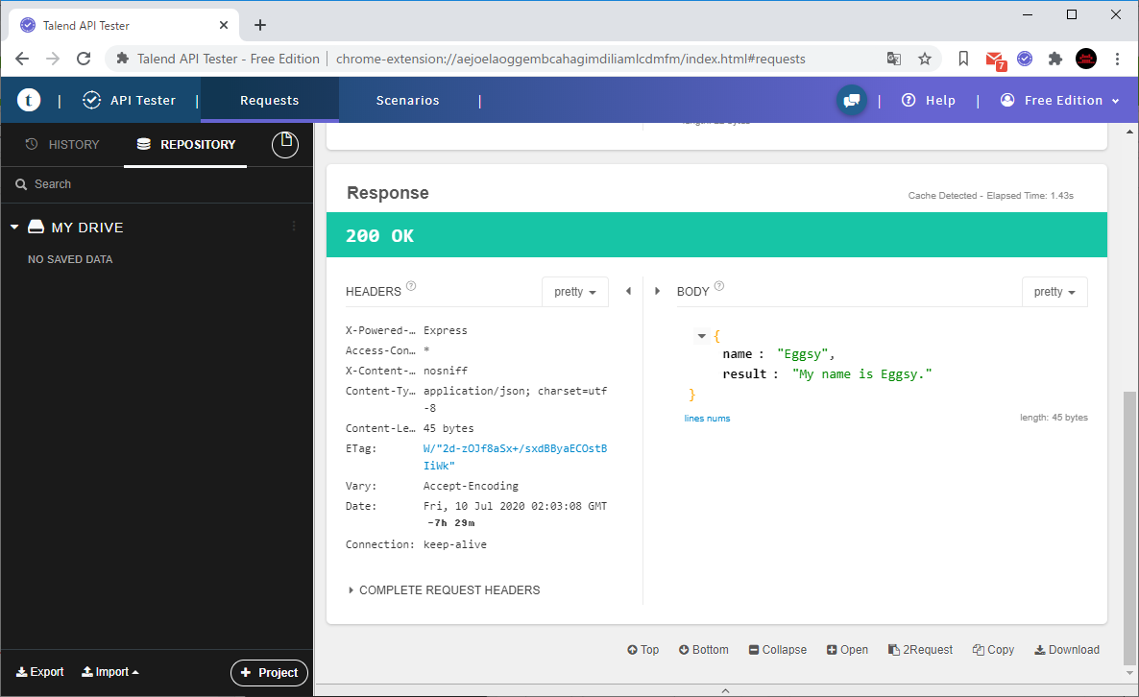The height and width of the screenshot is (697, 1139).
Task: Click the translate page icon in the address bar
Action: pos(894,59)
